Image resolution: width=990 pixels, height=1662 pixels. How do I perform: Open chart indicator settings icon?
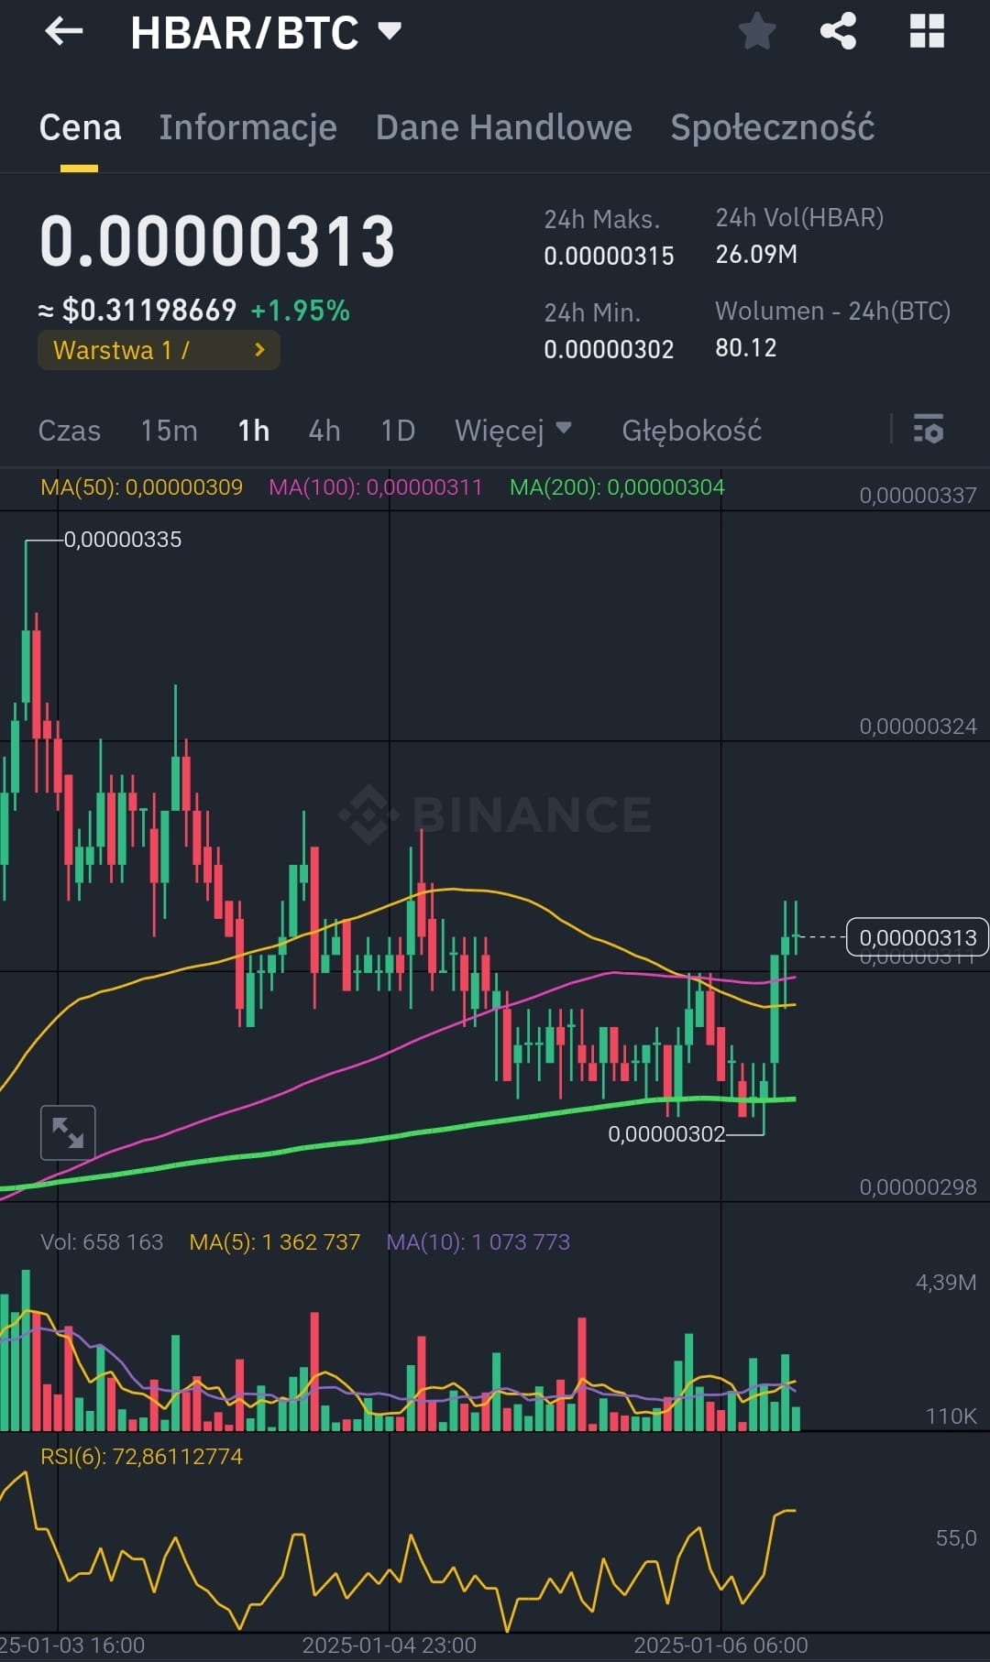click(929, 429)
